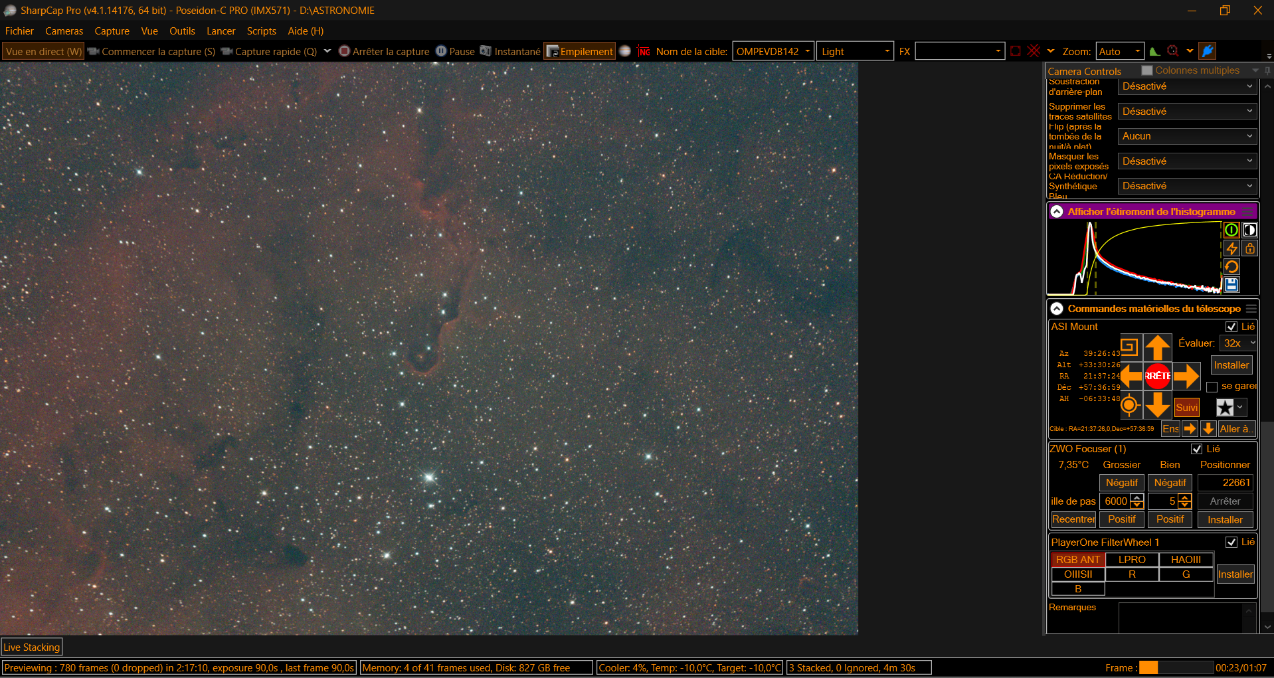Click the histogram stretch enable icon
The image size is (1274, 678).
(x=1231, y=230)
